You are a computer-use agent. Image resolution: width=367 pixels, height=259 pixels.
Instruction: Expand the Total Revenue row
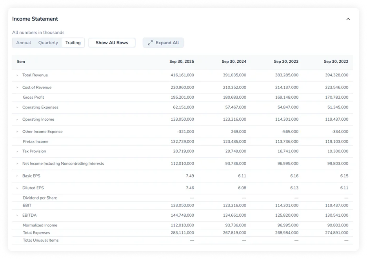(17, 75)
